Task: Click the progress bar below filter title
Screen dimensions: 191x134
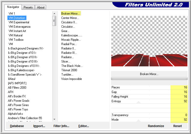Action: [149, 79]
